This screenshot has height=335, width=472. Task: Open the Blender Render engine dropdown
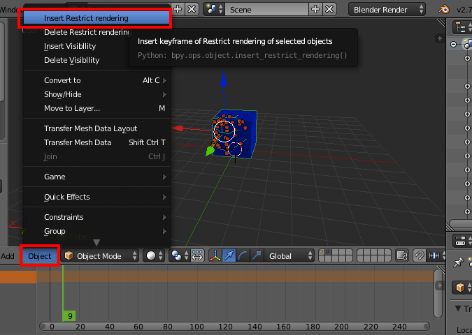[x=387, y=10]
